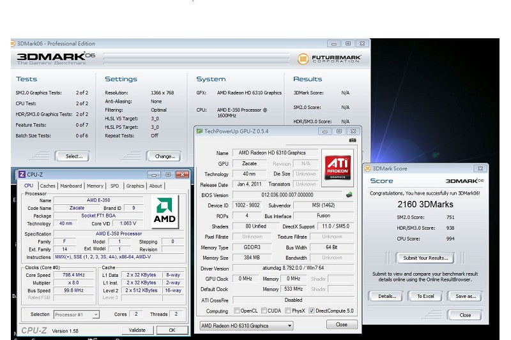Viewport: 511px width, 340px height.
Task: Minimize the CPU-Z window
Action: click(154, 175)
